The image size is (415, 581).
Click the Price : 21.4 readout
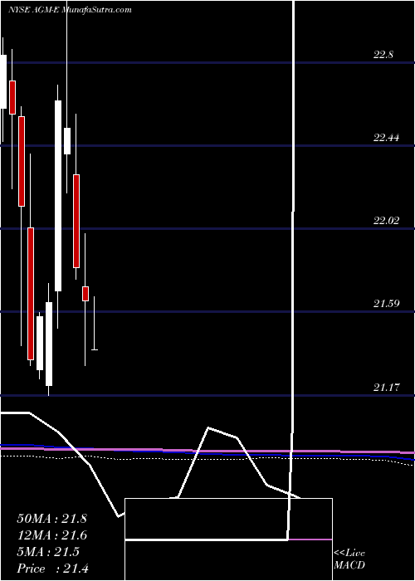pyautogui.click(x=52, y=569)
